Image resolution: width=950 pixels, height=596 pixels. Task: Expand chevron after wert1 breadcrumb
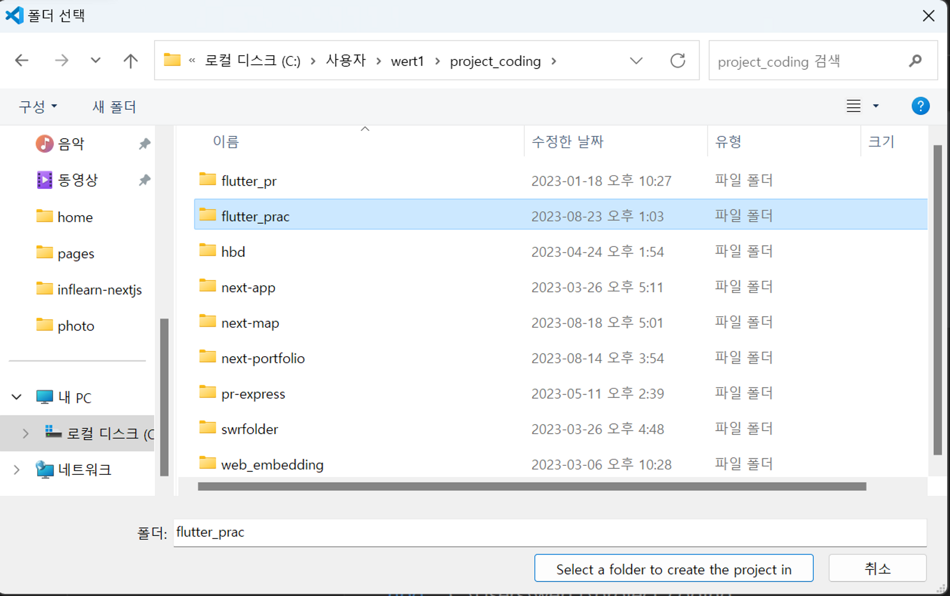(437, 61)
